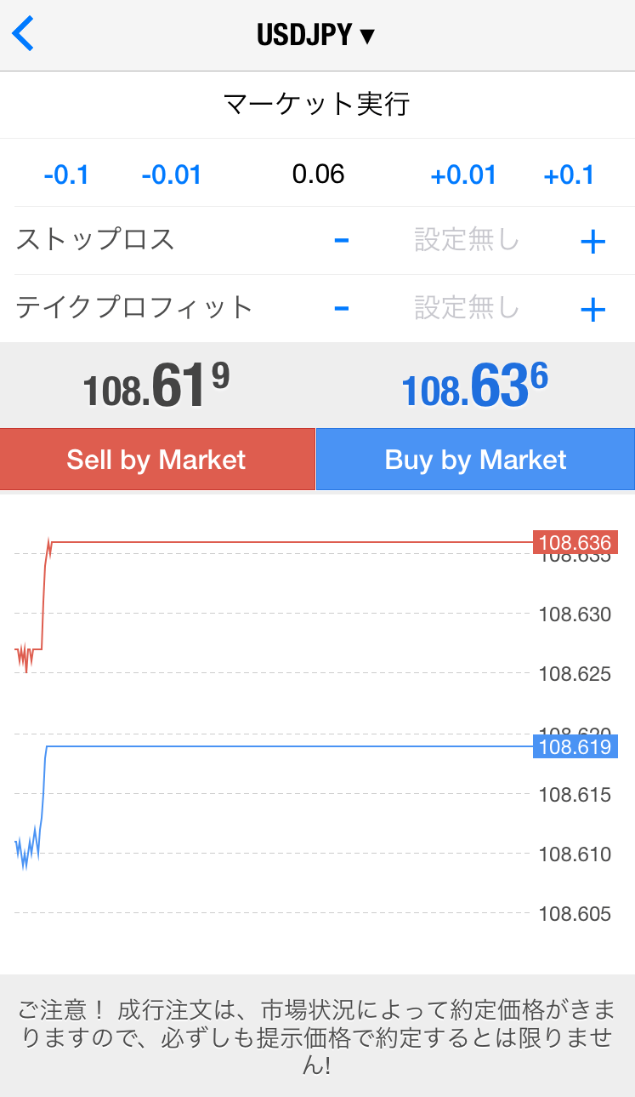This screenshot has width=635, height=1097.
Task: Select the テイクプロフィット value field
Action: [467, 307]
